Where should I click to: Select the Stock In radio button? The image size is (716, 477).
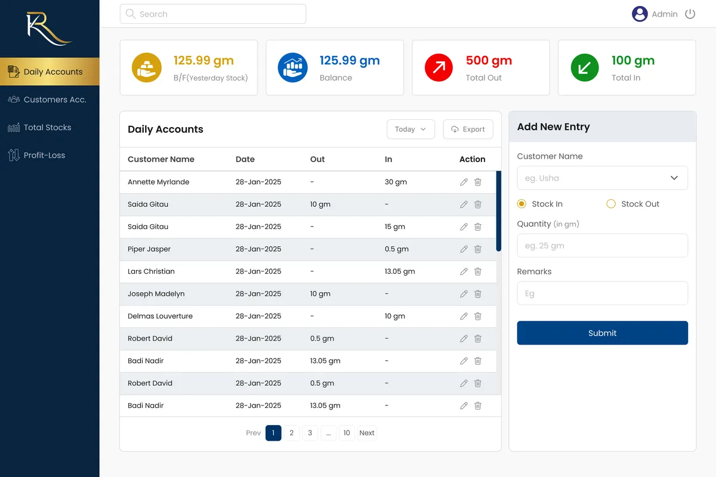point(521,204)
